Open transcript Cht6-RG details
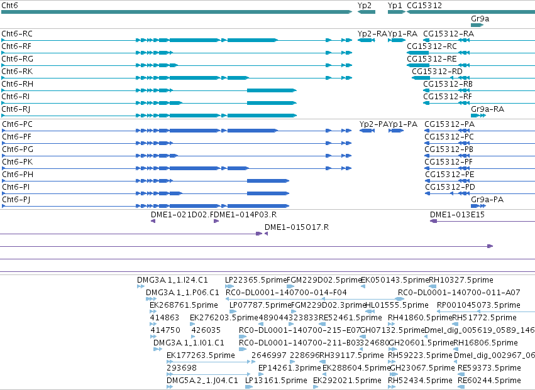 pos(18,59)
